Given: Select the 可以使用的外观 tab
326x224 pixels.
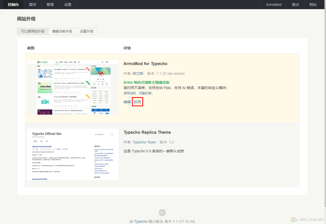Looking at the screenshot, I should pyautogui.click(x=33, y=31).
